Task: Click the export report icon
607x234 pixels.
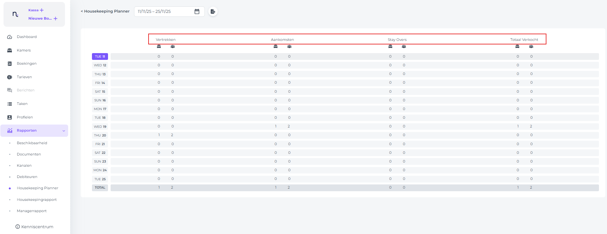Action: tap(213, 12)
